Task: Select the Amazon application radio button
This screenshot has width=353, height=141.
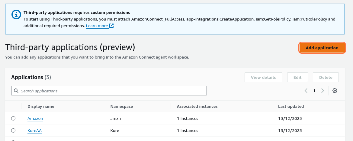Action: [13, 119]
